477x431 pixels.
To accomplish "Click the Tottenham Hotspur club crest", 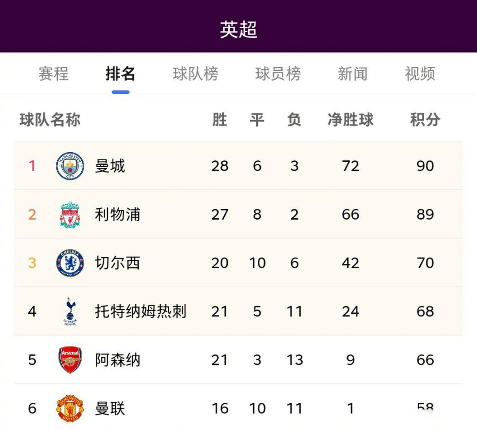I will (x=69, y=311).
